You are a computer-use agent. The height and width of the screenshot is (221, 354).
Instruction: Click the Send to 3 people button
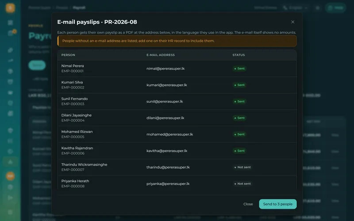tap(278, 204)
